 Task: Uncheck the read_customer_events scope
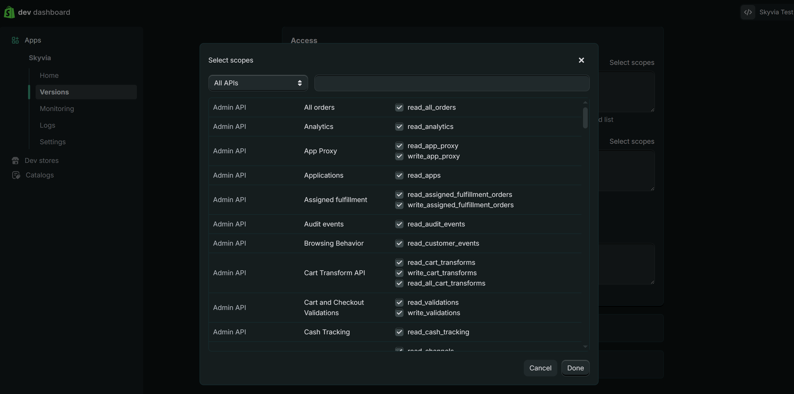click(x=399, y=243)
